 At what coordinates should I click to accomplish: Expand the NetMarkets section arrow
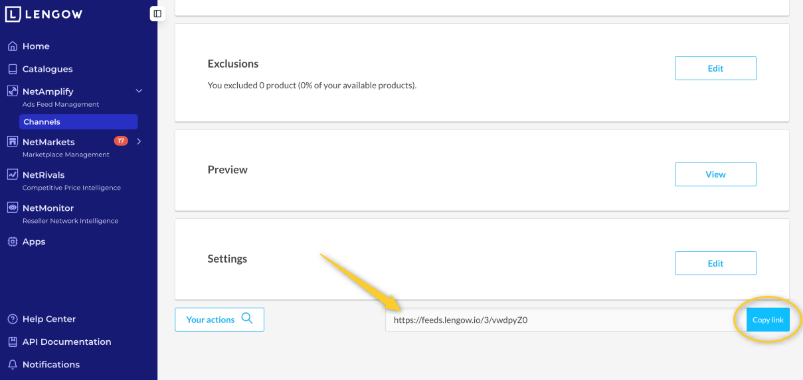pos(139,141)
